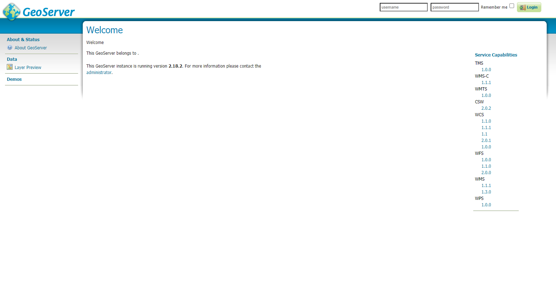
Task: Open TMS 1.0.0 capabilities link
Action: tap(486, 70)
